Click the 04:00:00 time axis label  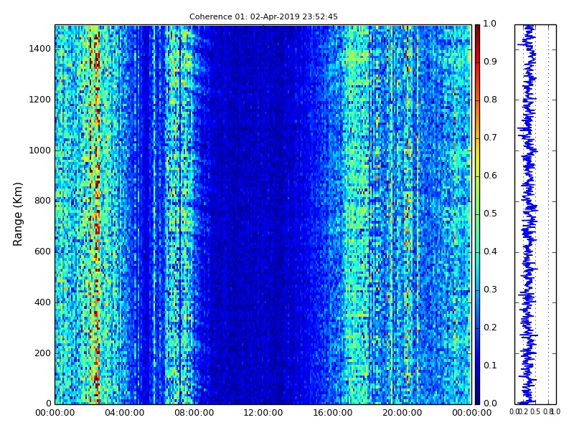[124, 413]
